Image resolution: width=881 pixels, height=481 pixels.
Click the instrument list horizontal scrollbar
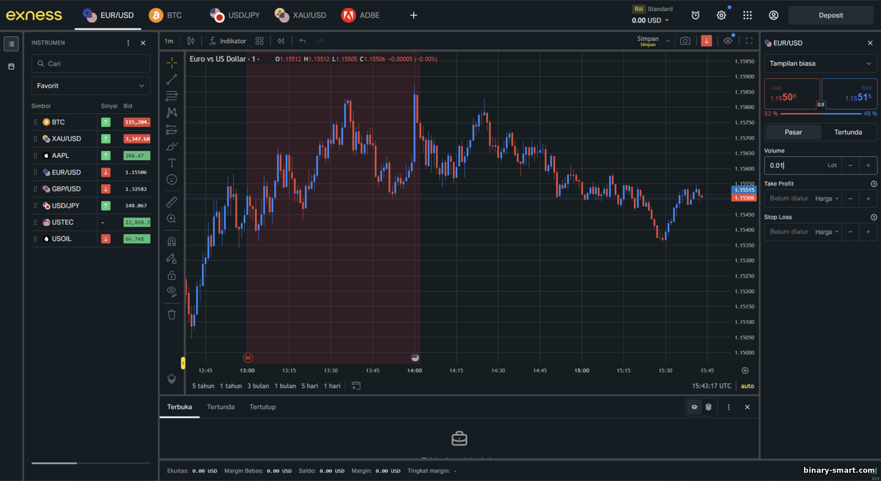54,463
